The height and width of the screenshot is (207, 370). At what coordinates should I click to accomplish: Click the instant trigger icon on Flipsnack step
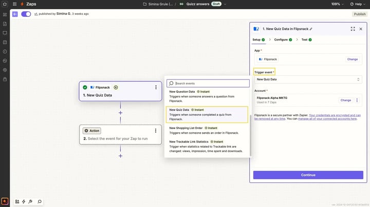pos(116,87)
